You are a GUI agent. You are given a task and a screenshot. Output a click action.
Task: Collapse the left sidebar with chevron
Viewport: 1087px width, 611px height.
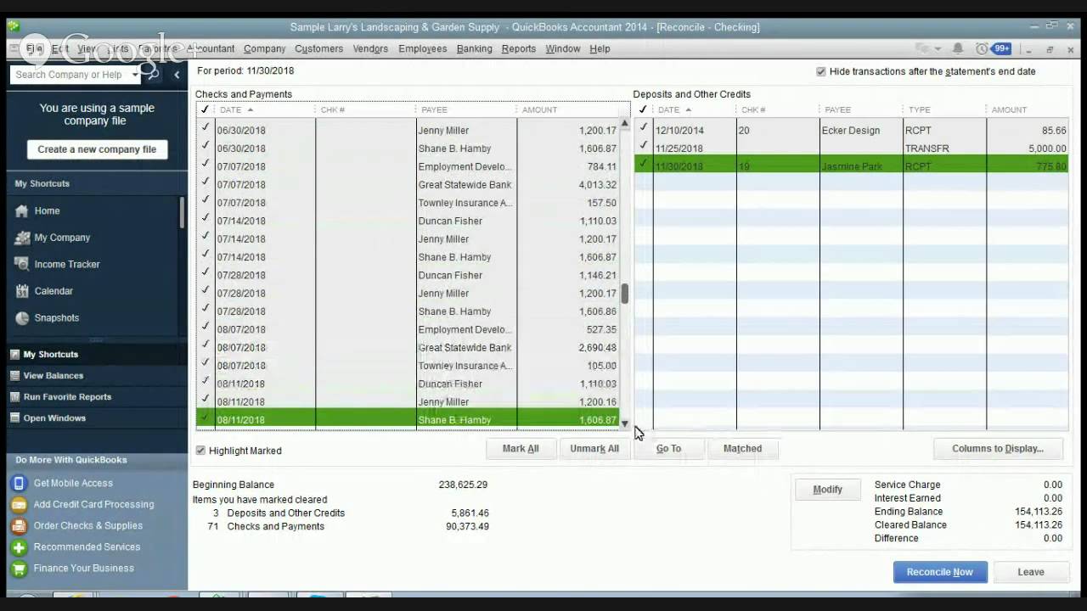point(177,75)
